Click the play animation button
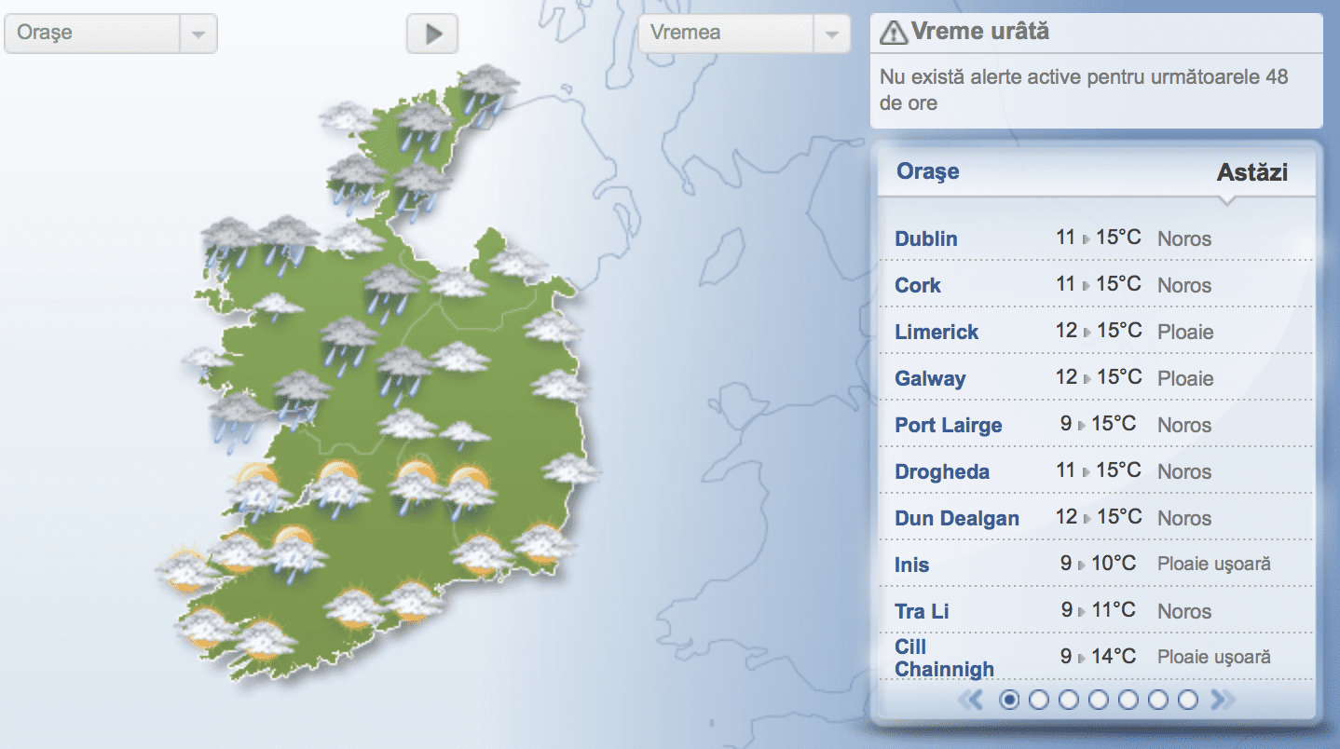 coord(432,34)
